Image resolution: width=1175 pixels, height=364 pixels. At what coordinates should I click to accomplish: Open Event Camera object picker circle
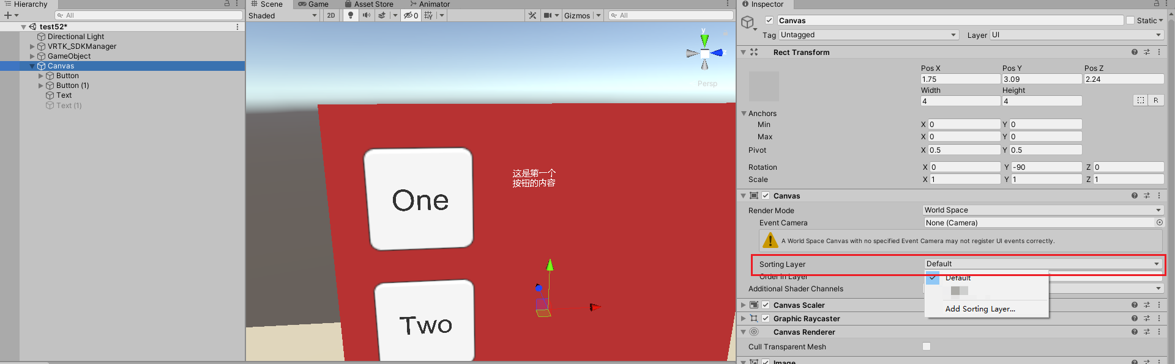click(1160, 223)
